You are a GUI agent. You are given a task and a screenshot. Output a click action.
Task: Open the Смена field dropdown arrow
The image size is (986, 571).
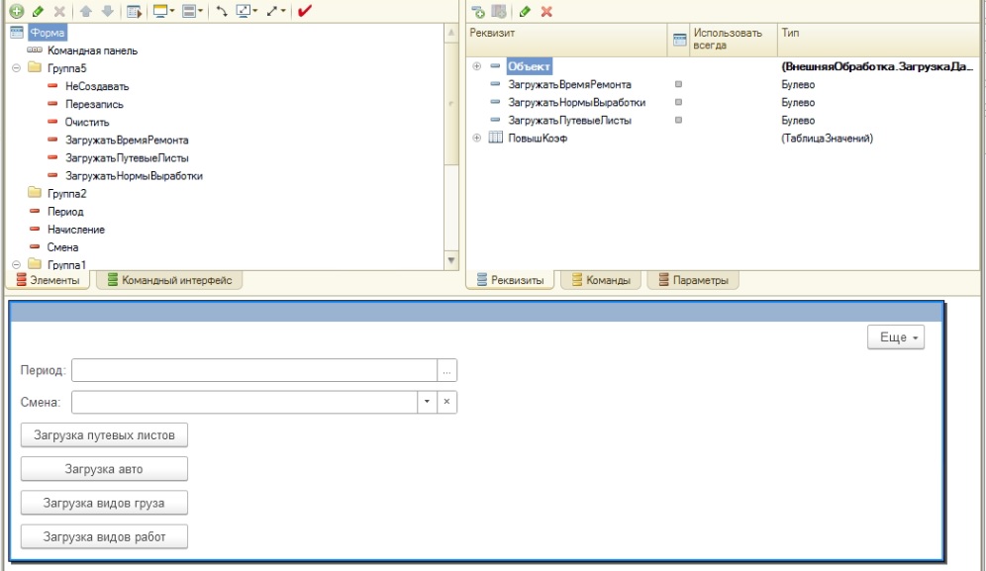(427, 402)
